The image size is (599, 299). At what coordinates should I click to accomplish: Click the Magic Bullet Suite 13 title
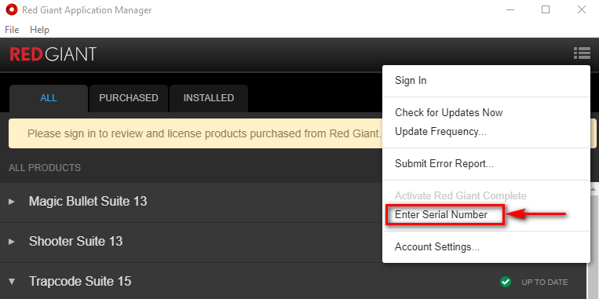point(88,201)
